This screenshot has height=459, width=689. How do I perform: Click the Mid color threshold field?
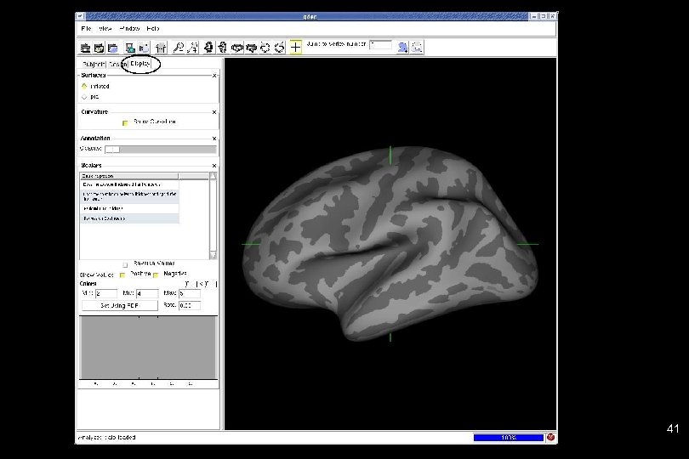[x=147, y=293]
